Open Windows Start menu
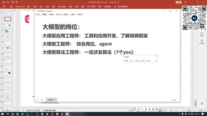 pos(2,114)
